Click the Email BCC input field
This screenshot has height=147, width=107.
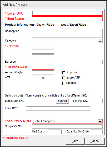[58, 108]
